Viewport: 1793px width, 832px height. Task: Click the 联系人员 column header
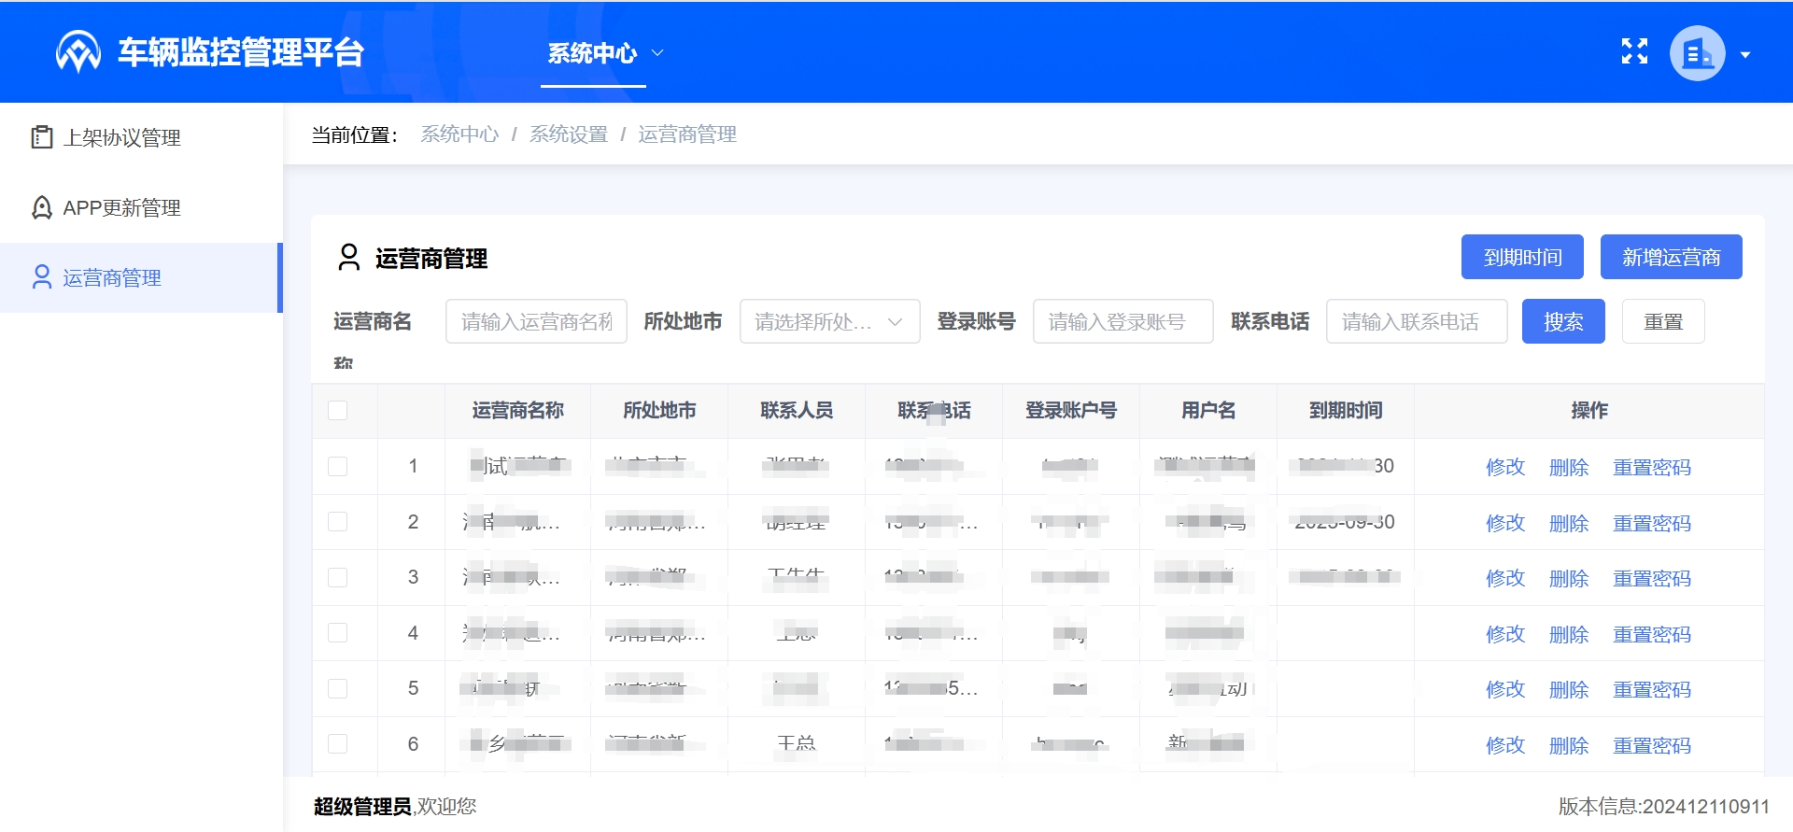pyautogui.click(x=797, y=411)
